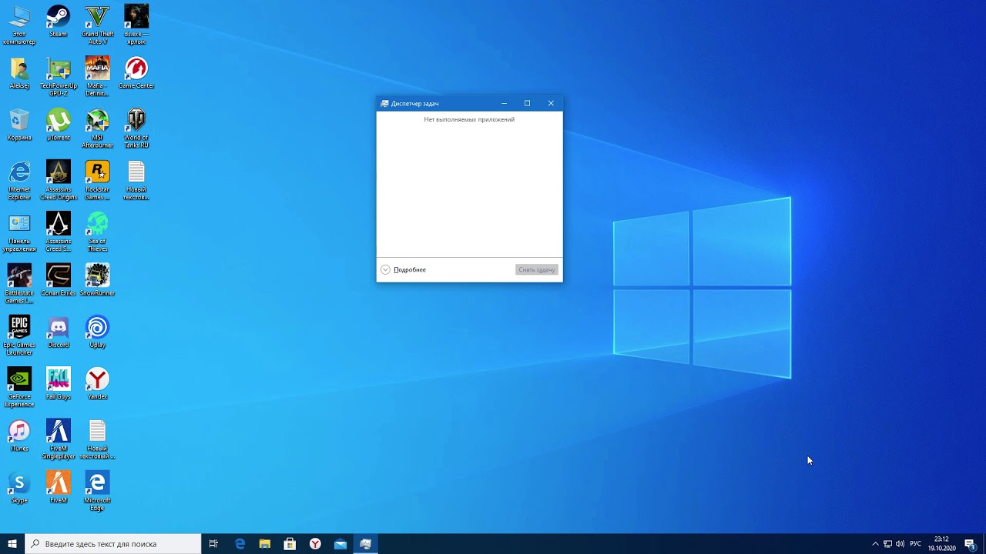Select the Epic Games Launcher shortcut

[x=19, y=335]
